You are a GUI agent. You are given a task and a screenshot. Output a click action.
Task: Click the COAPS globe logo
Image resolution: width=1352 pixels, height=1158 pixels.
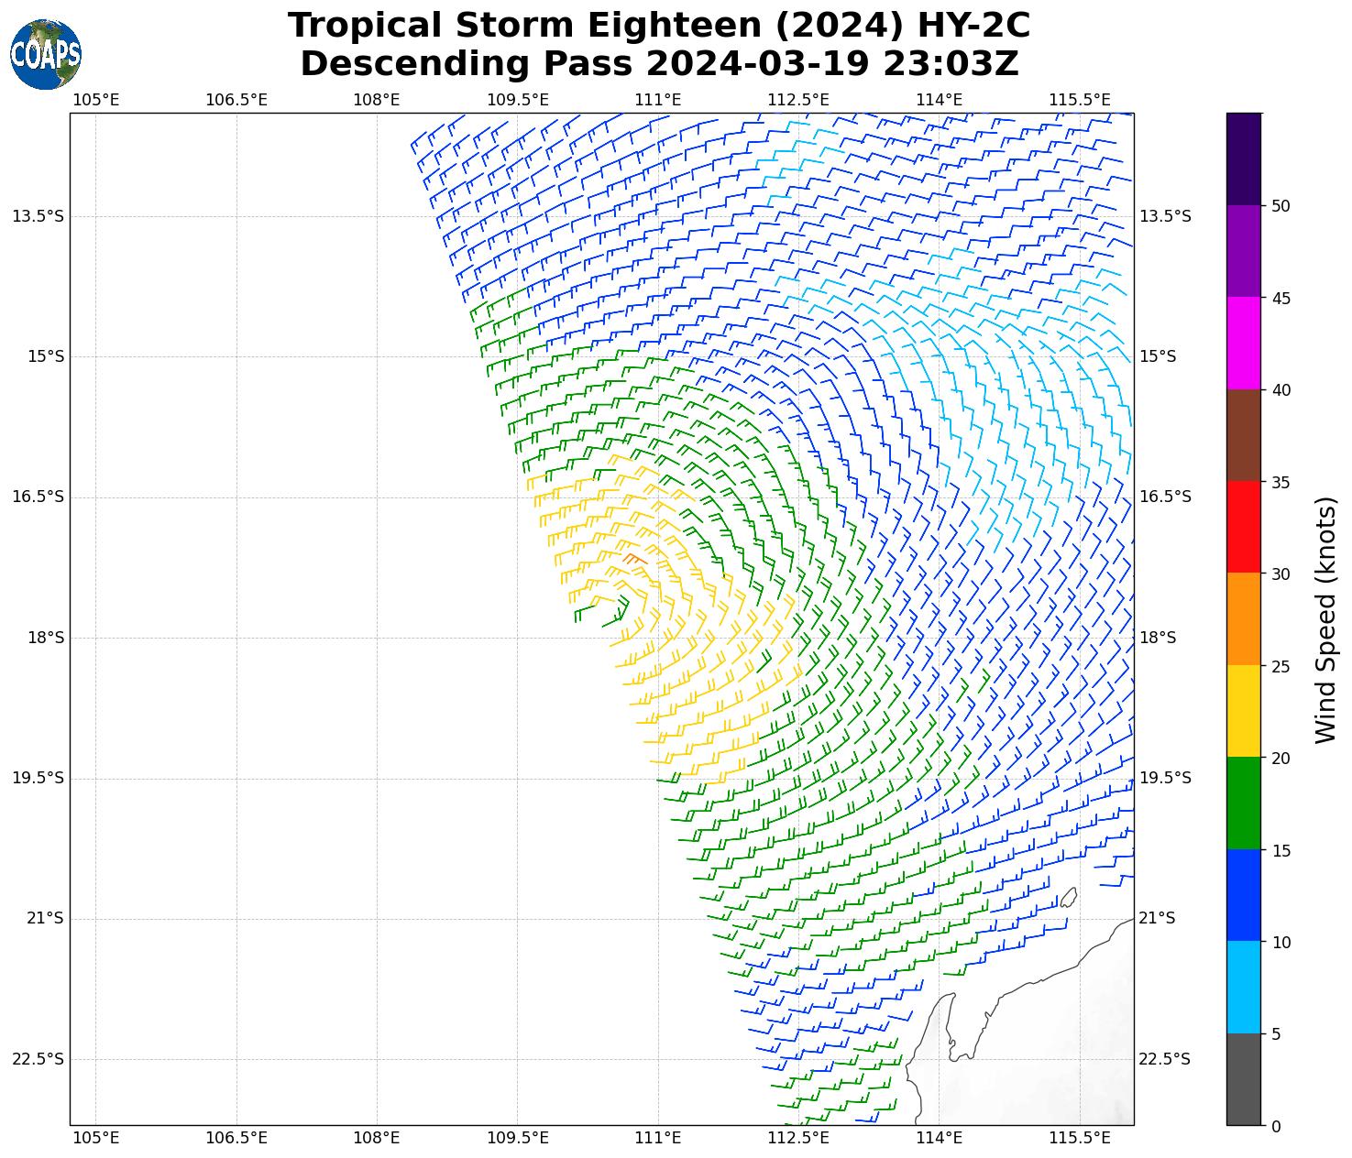coord(46,54)
